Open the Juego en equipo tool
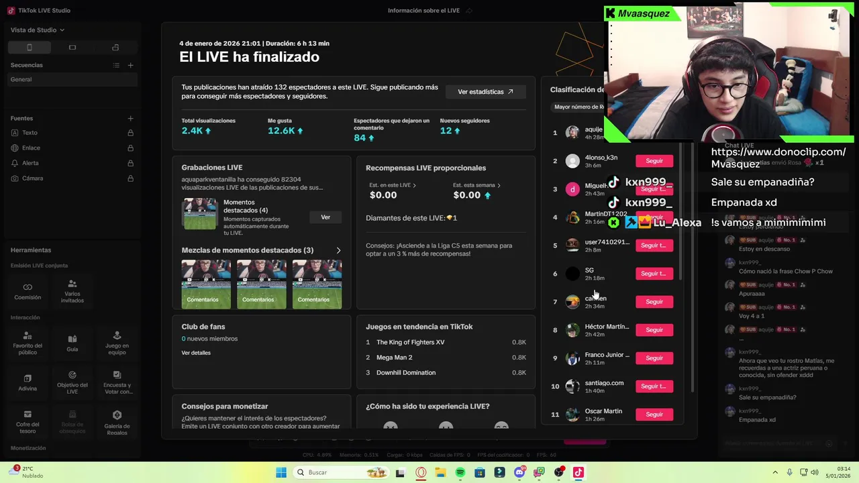The height and width of the screenshot is (483, 859). [x=117, y=343]
